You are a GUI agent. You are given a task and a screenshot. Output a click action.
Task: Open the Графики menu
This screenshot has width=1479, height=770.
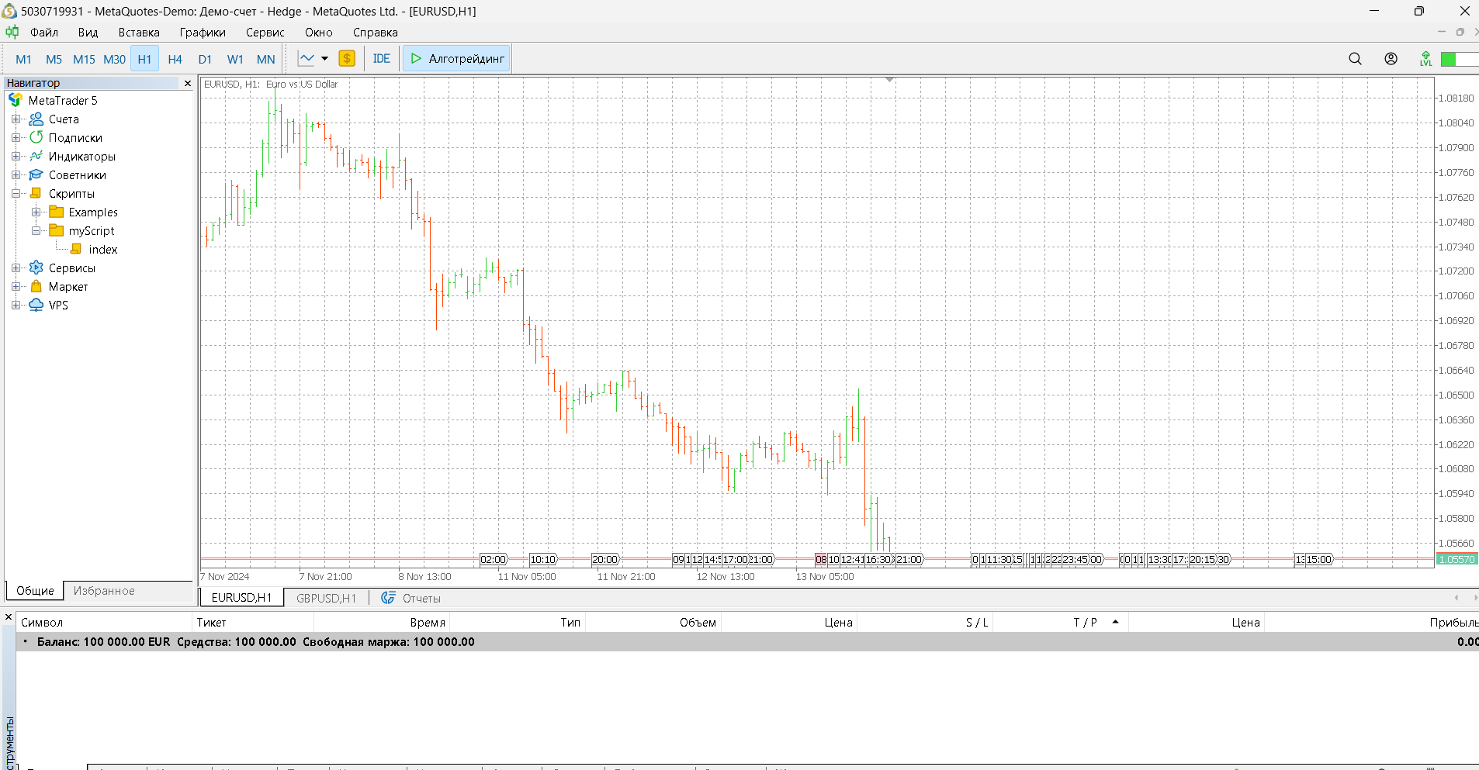pos(203,33)
